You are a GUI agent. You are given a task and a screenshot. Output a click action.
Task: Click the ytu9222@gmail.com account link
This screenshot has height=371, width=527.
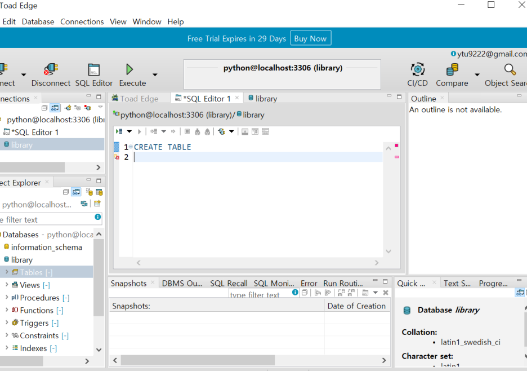pyautogui.click(x=490, y=54)
